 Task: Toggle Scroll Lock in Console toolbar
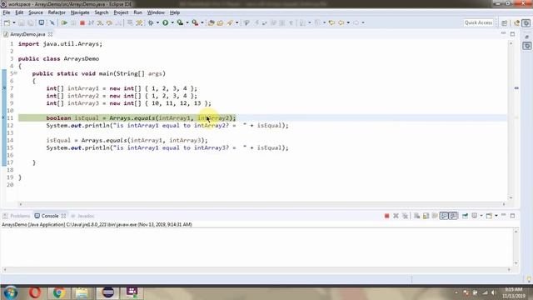(426, 216)
